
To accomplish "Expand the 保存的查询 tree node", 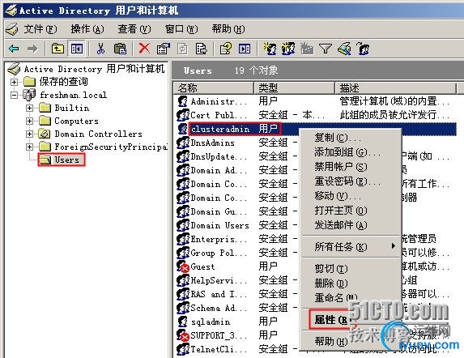I will 14,82.
